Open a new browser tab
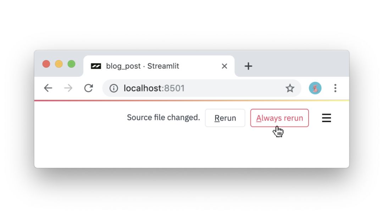 coord(248,66)
